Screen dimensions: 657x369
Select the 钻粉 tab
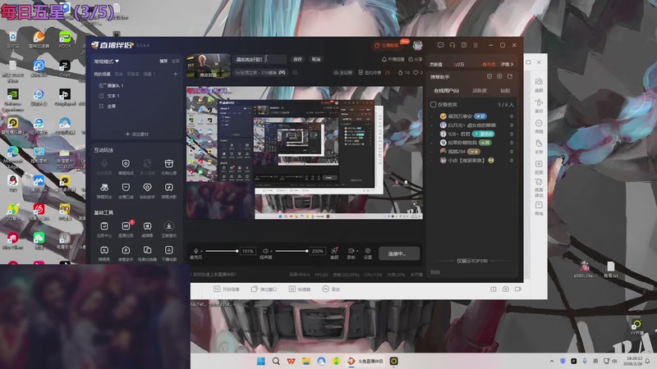(505, 90)
